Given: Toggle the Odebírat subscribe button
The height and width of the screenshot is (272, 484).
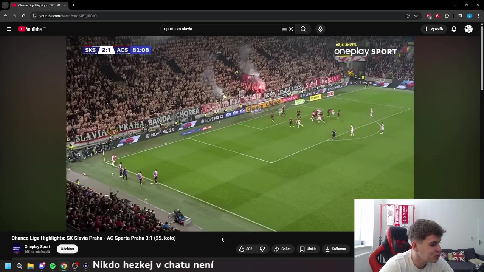Looking at the screenshot, I should [67, 249].
